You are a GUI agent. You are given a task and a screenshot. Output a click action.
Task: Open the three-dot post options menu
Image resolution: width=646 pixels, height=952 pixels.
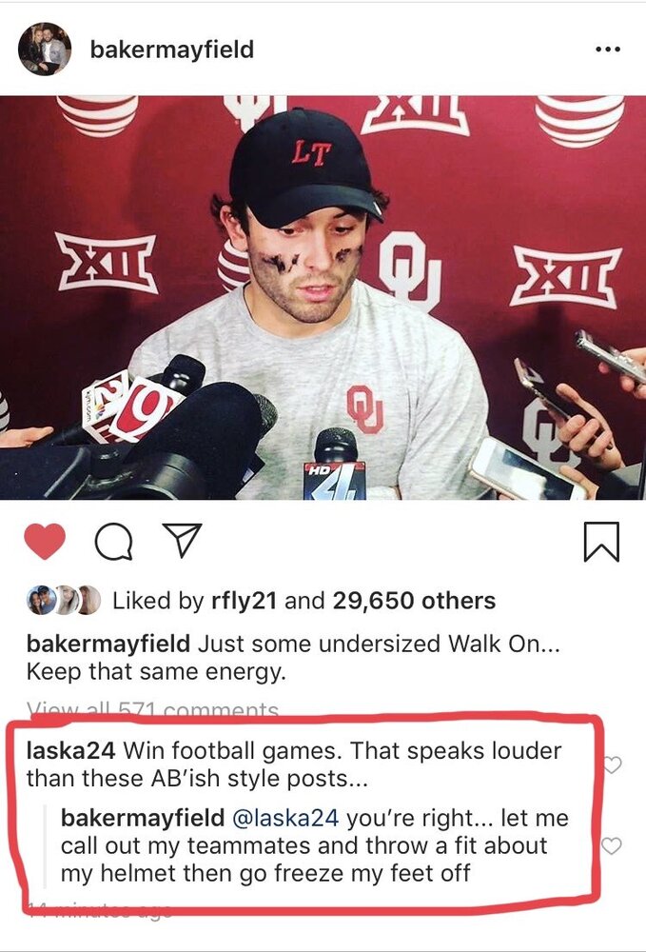coord(608,50)
